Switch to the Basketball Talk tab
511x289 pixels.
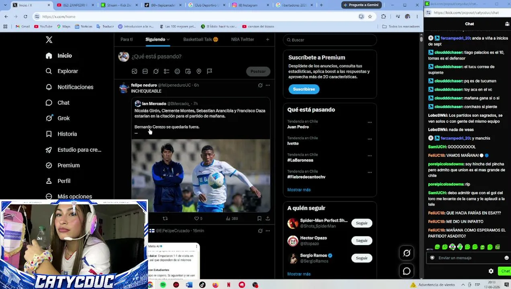point(200,39)
